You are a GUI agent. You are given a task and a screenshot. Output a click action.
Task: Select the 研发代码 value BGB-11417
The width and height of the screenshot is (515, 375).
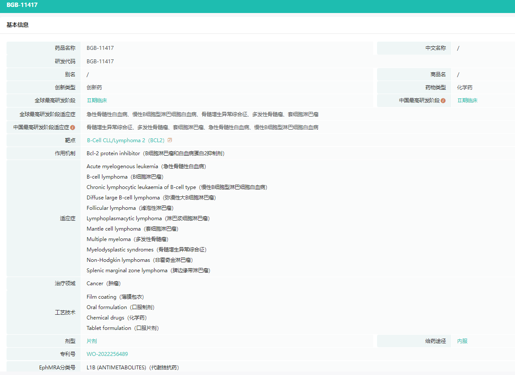[100, 62]
